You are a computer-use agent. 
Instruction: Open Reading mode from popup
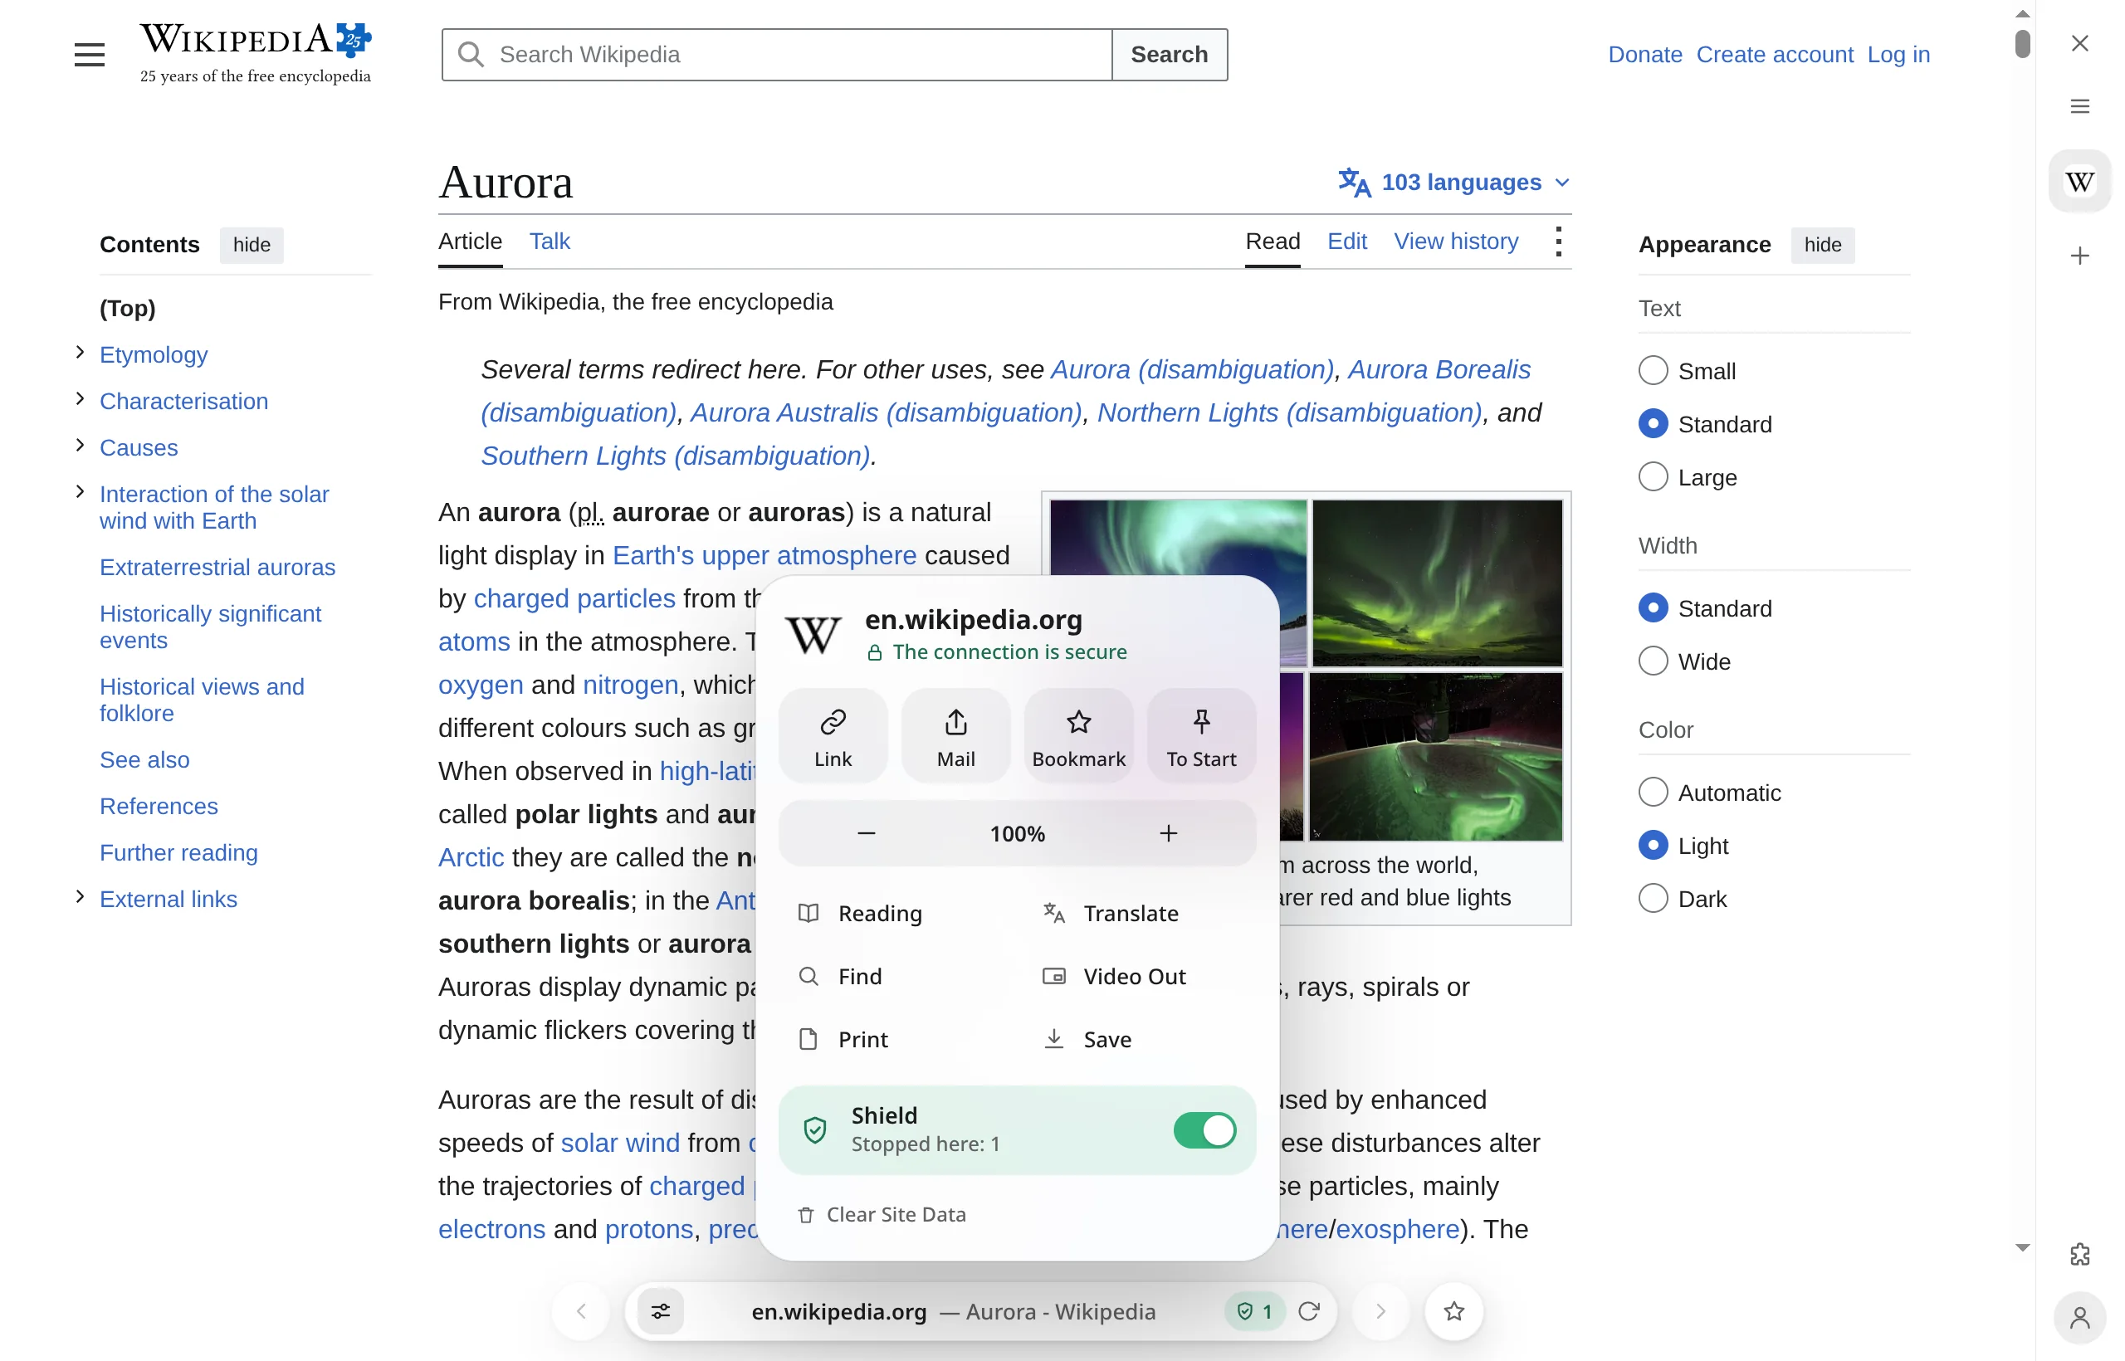(860, 913)
